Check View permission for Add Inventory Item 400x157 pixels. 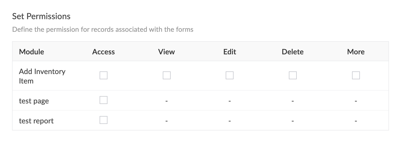coord(166,76)
